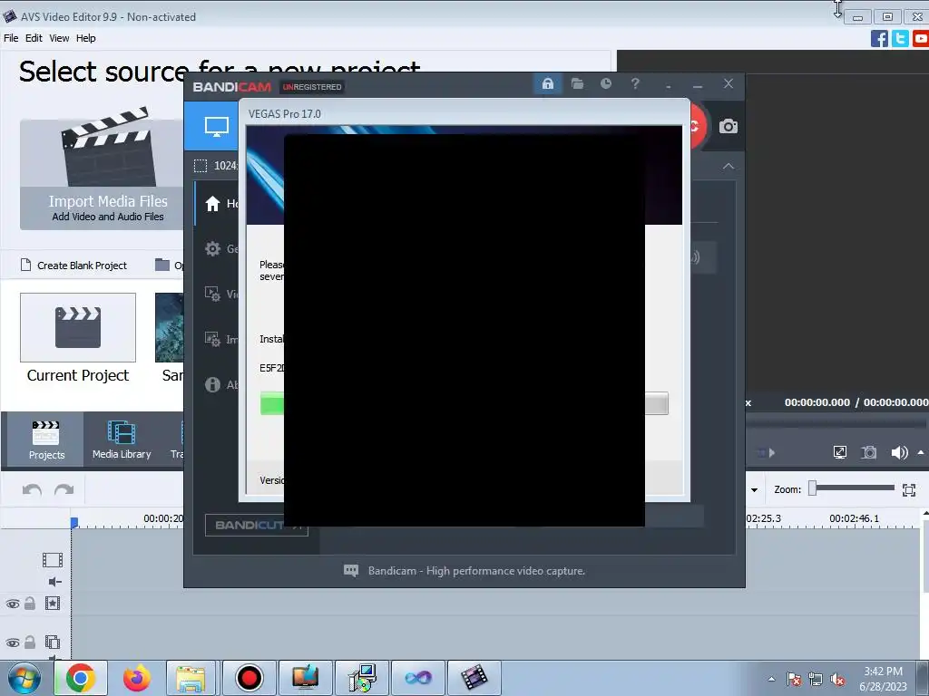Click the audio track speaker icon
This screenshot has height=696, width=929.
(x=54, y=582)
